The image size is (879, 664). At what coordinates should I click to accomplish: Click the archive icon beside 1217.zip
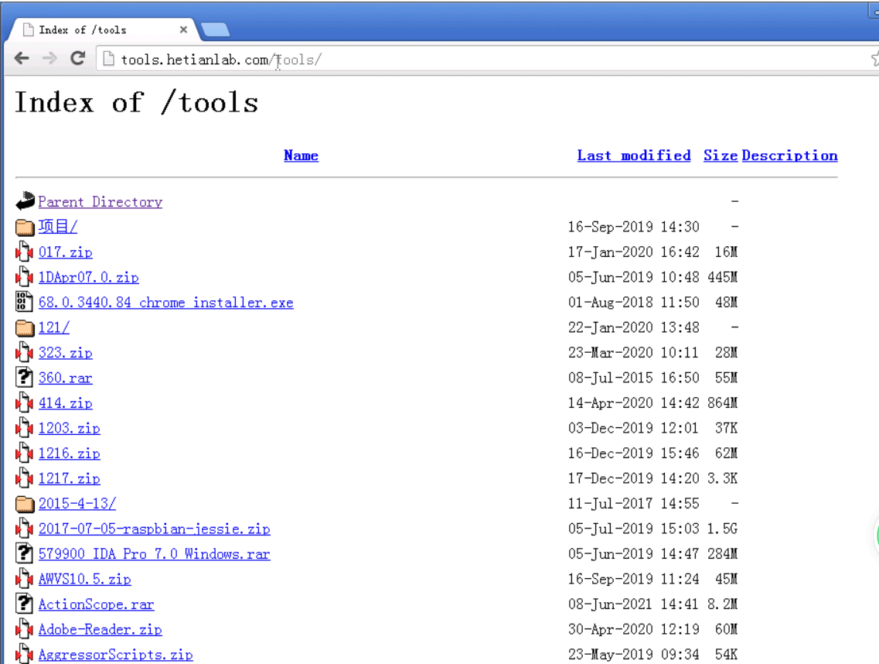click(24, 478)
